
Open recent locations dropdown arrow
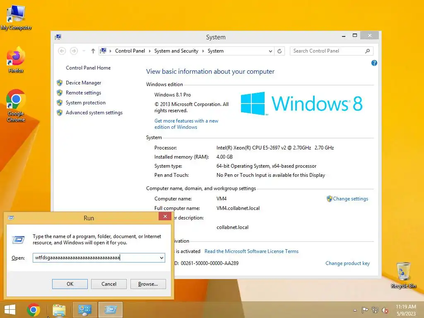(84, 51)
